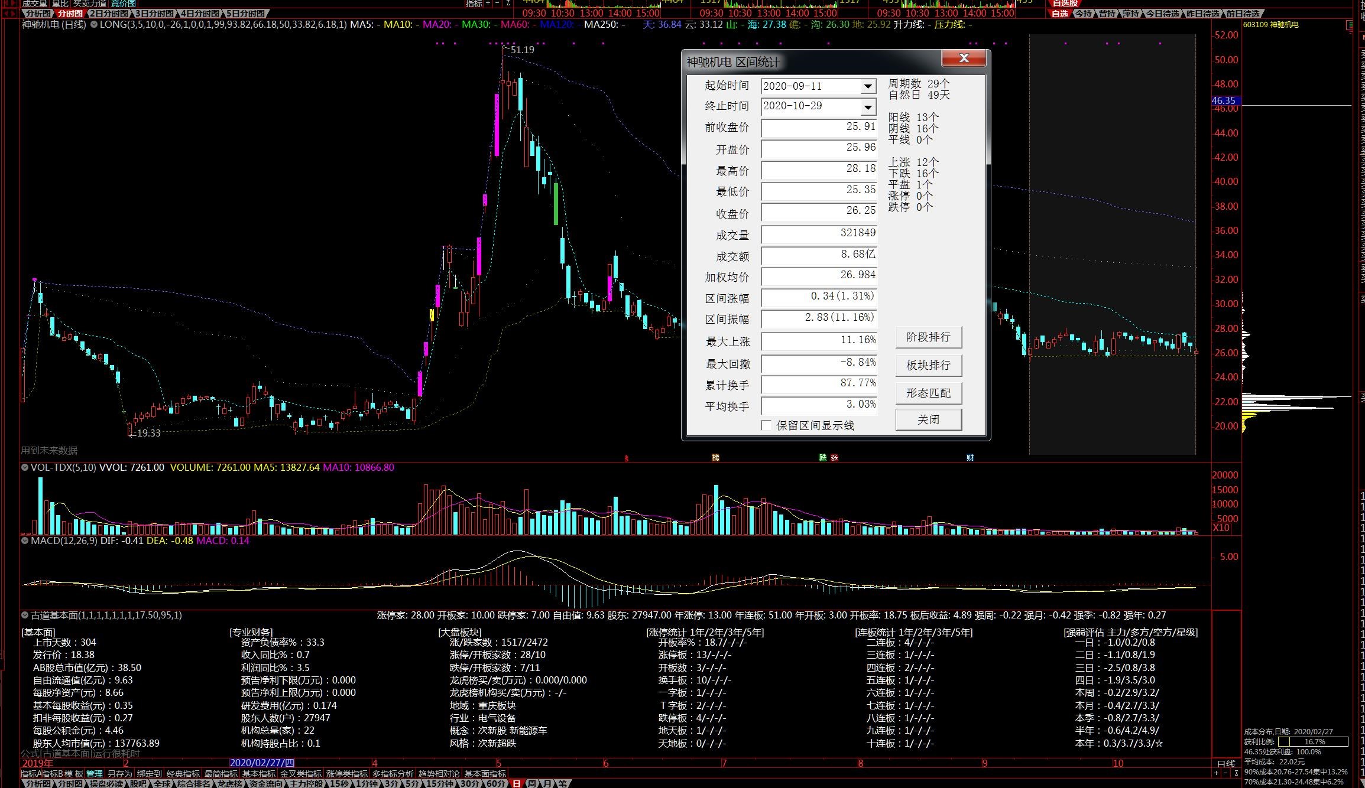Click the 板块排行 button
The image size is (1365, 788).
click(929, 365)
